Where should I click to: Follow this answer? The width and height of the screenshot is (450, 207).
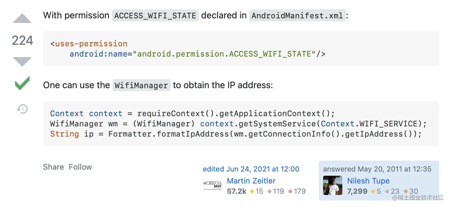click(80, 167)
